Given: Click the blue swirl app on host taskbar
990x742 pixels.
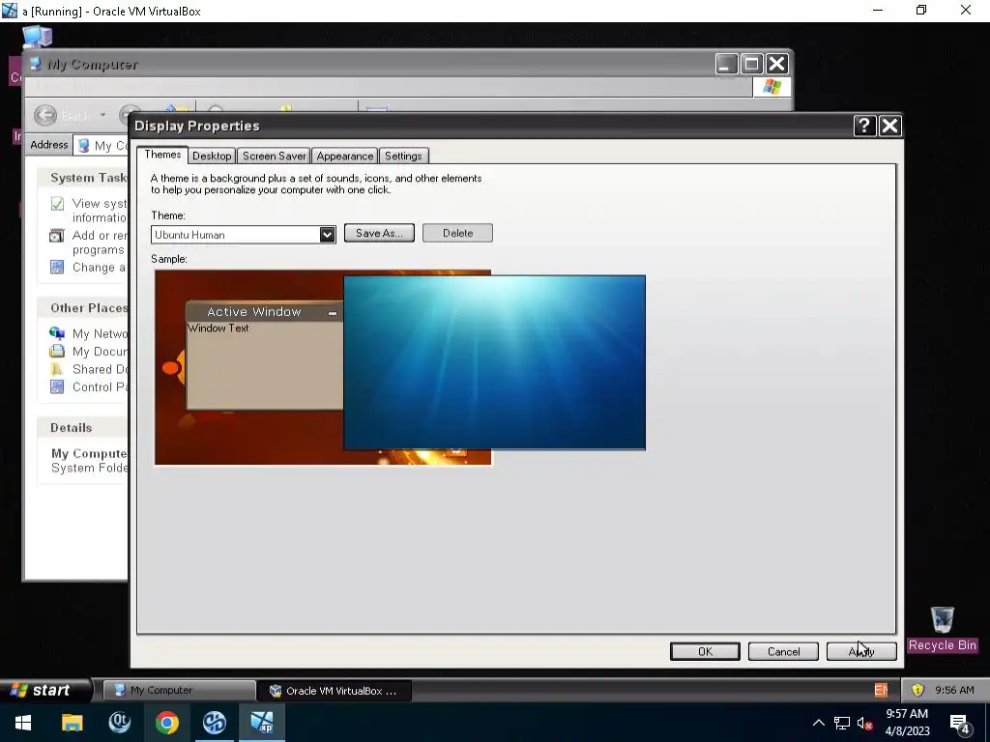Looking at the screenshot, I should pyautogui.click(x=214, y=723).
